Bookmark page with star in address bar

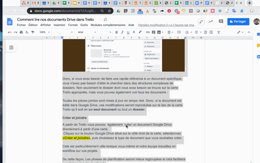[x=109, y=11]
